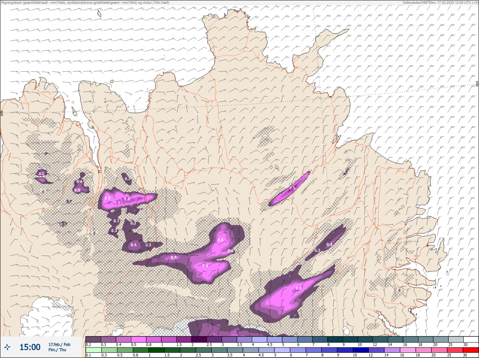
Task: Select the 0.2 dark purple snow legend swatch
Action: [93, 339]
